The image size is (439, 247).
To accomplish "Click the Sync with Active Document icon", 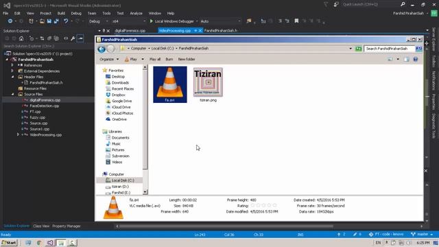I will click(x=42, y=38).
